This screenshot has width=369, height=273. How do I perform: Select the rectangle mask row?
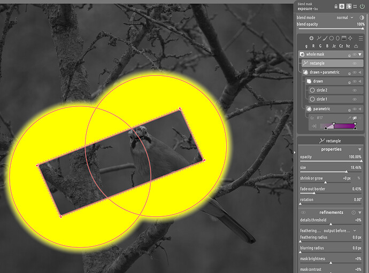[332, 63]
